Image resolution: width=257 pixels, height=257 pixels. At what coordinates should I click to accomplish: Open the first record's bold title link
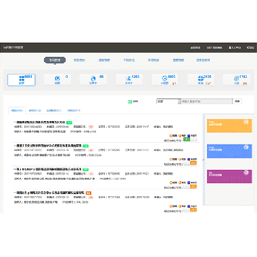(39, 122)
